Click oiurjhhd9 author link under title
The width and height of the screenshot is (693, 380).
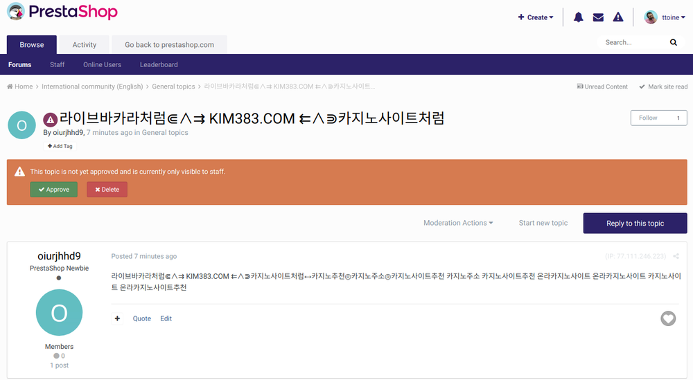[x=68, y=132]
